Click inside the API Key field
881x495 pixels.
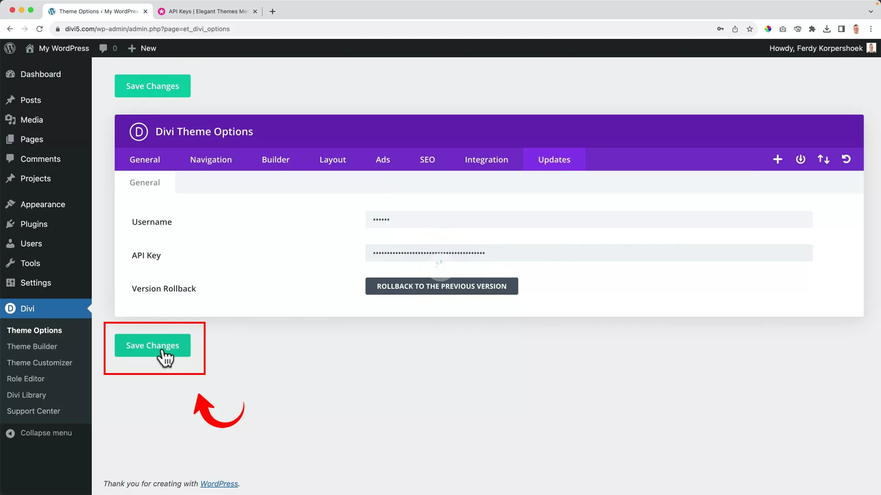click(589, 253)
